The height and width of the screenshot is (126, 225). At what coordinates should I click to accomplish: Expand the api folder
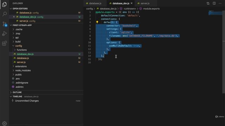click(x=17, y=37)
